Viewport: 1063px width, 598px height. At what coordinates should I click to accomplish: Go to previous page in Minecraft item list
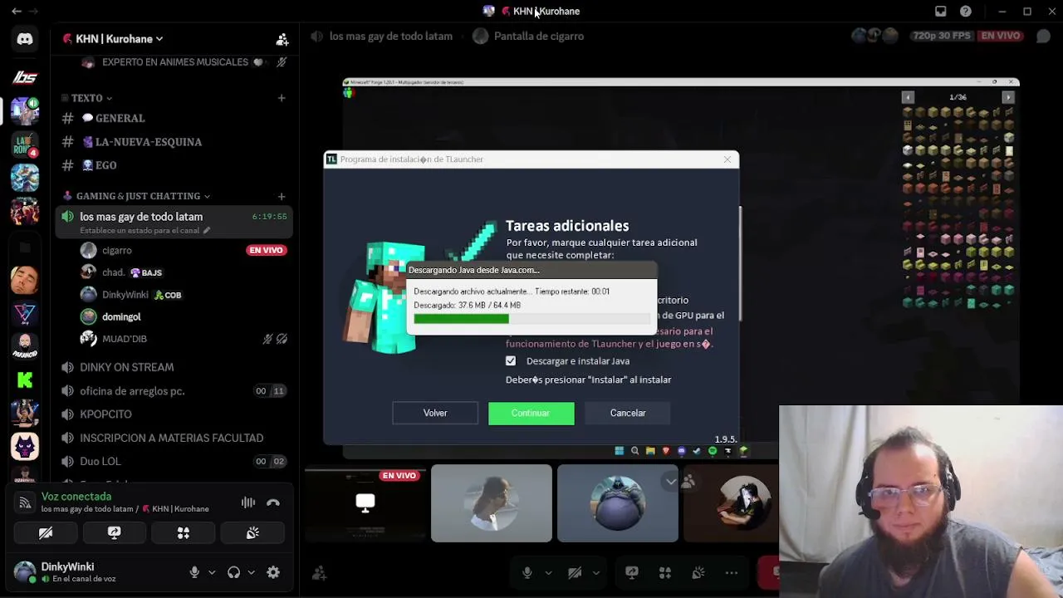(908, 97)
